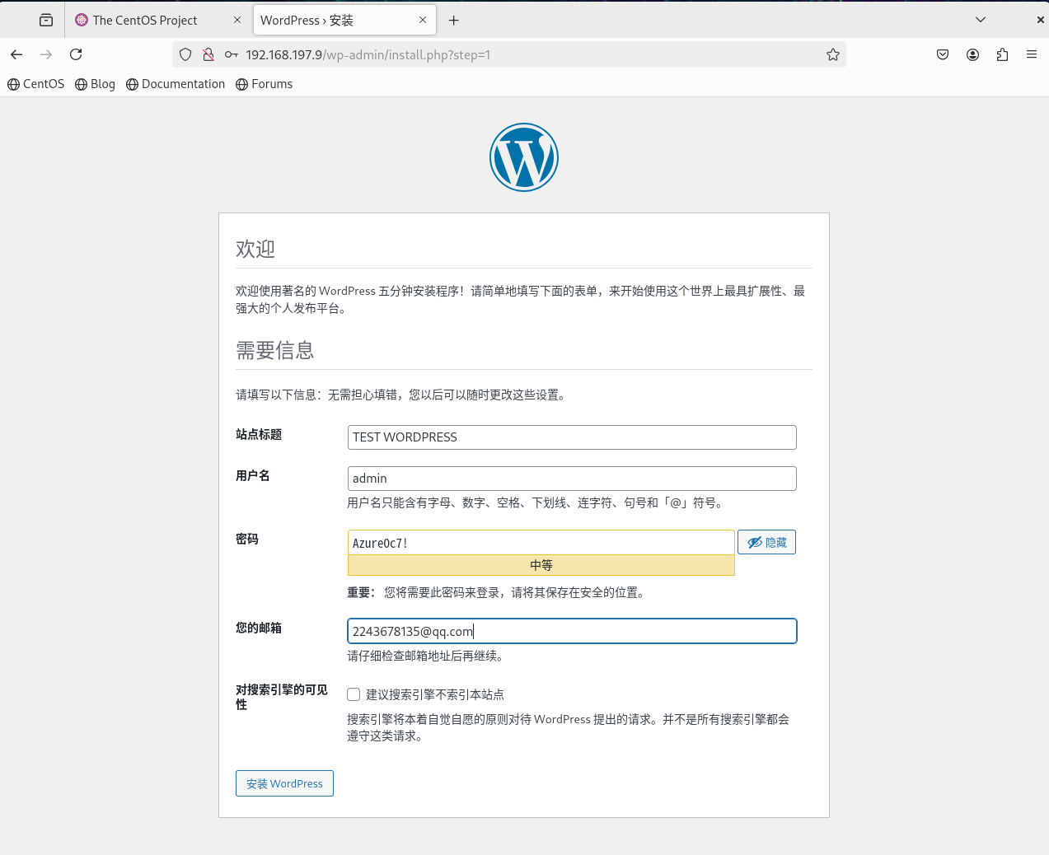1049x855 pixels.
Task: Open the Firefox account menu
Action: tap(972, 54)
